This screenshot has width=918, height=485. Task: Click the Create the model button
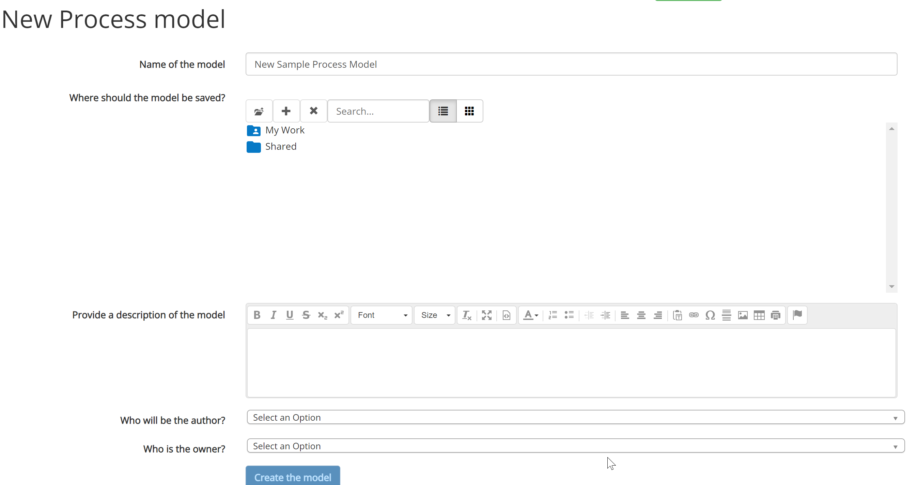pyautogui.click(x=293, y=476)
